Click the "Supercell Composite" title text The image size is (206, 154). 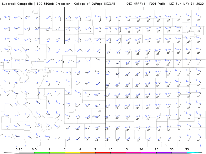click(17, 4)
